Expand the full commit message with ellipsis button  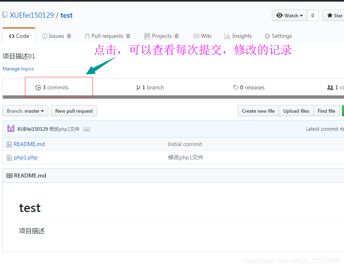pyautogui.click(x=87, y=129)
